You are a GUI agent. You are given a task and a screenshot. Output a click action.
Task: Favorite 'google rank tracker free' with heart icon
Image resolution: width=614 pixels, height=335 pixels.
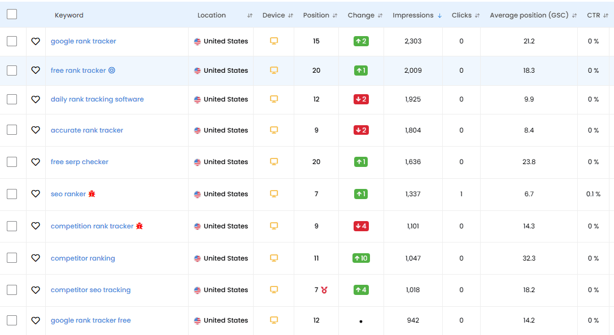coord(36,320)
